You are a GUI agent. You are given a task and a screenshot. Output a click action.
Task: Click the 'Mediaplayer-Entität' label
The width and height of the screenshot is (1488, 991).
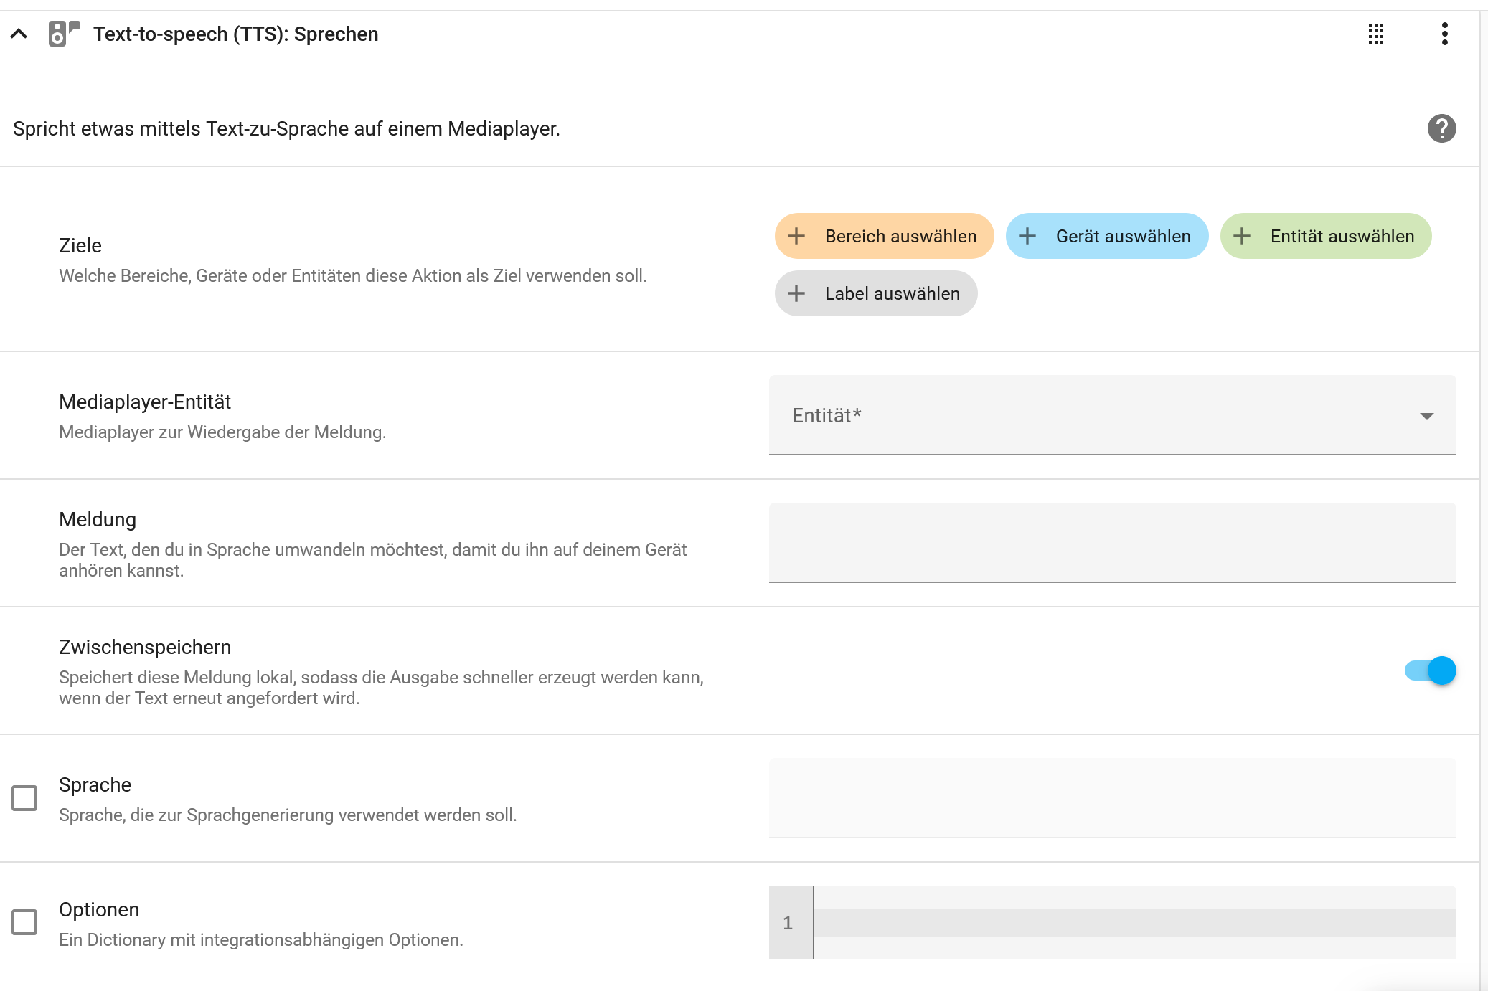tap(145, 402)
